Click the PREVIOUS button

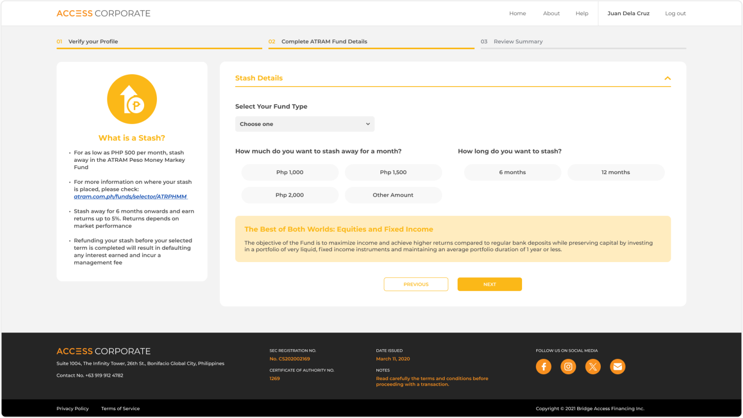[x=416, y=284]
